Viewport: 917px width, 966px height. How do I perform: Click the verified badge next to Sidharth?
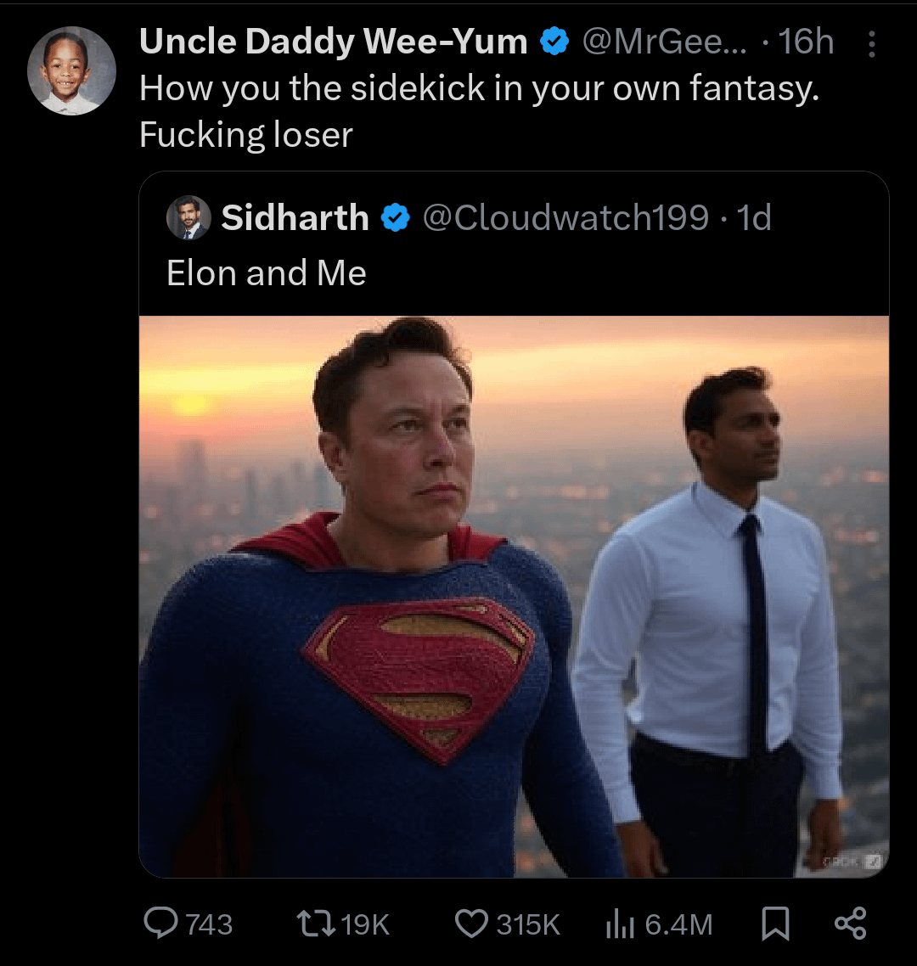pos(394,218)
